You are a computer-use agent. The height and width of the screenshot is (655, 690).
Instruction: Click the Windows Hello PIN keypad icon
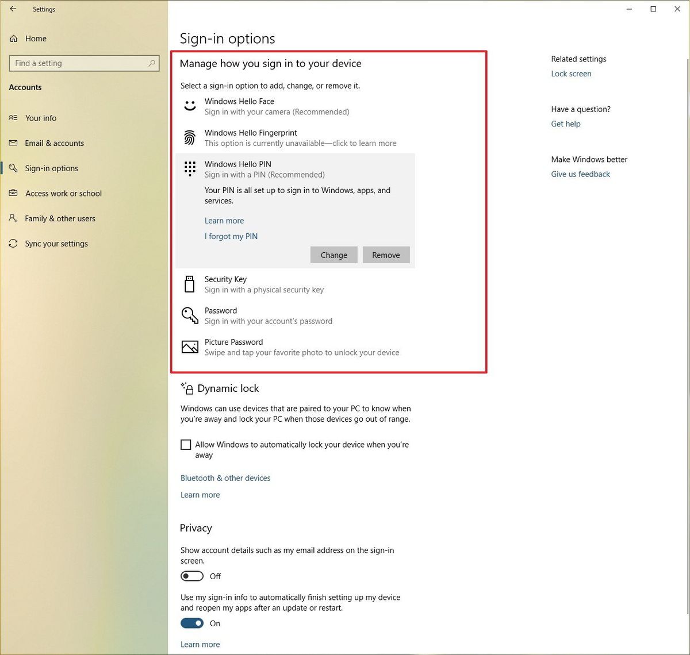[190, 168]
